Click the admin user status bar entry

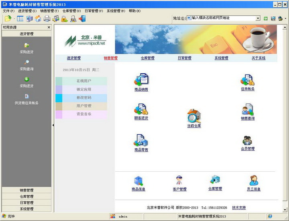126,217
